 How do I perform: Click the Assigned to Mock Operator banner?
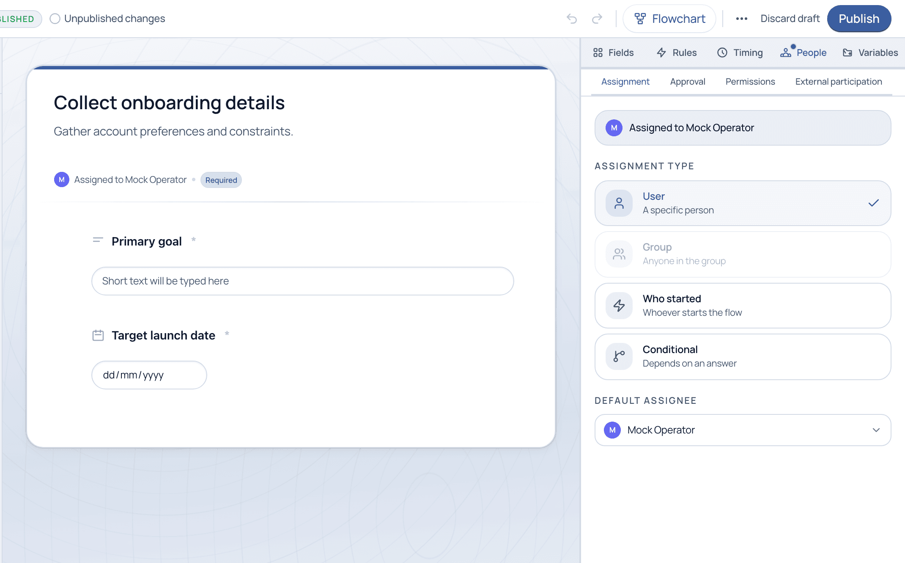pyautogui.click(x=743, y=128)
